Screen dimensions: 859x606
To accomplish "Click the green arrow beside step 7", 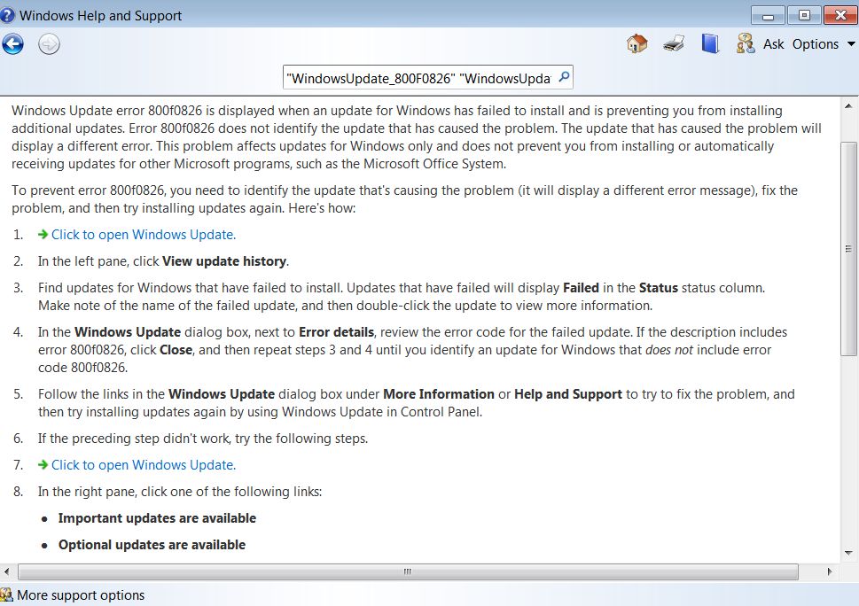I will 43,465.
